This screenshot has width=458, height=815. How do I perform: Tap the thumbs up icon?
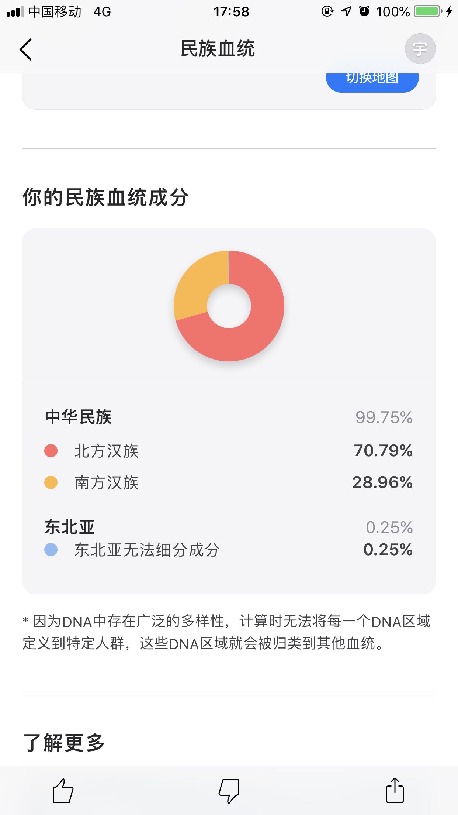click(63, 791)
